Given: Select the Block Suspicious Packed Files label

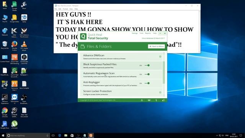Looking at the screenshot, I should tap(100, 64).
